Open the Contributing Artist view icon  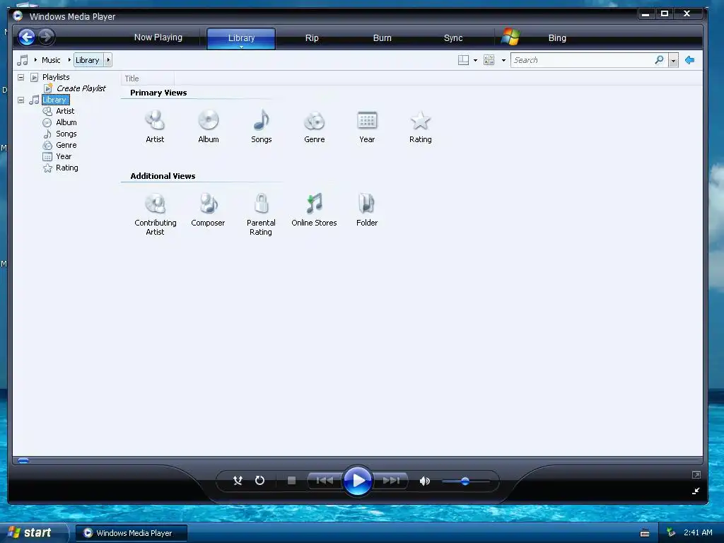[x=155, y=204]
